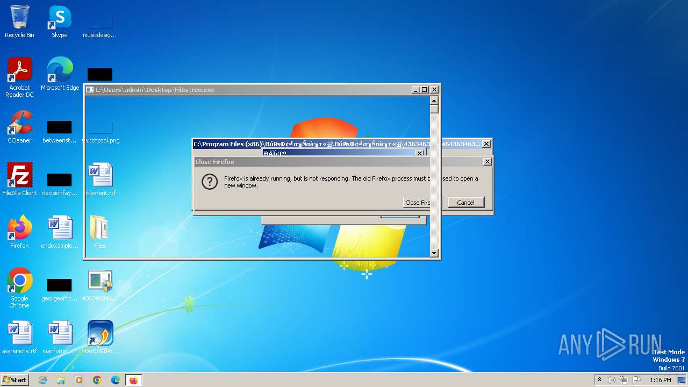Launch CCleaner desktop shortcut

click(19, 127)
